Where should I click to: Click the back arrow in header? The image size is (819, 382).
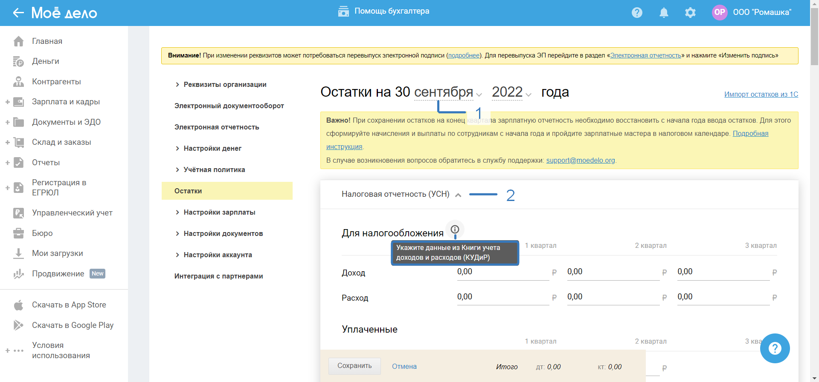click(18, 13)
